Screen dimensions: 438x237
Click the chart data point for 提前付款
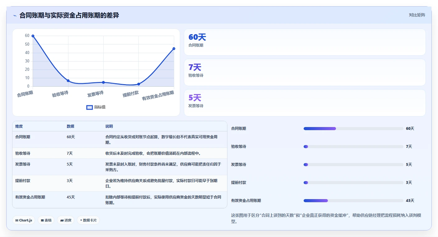pyautogui.click(x=138, y=84)
